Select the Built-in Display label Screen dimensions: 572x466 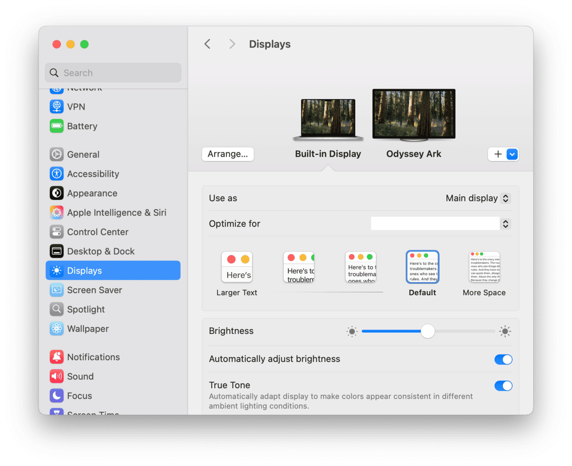point(328,154)
